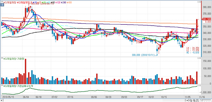The height and width of the screenshot is (102, 212).
Task: Select the CJ제일제당 price series legend label
Action: click(10, 3)
